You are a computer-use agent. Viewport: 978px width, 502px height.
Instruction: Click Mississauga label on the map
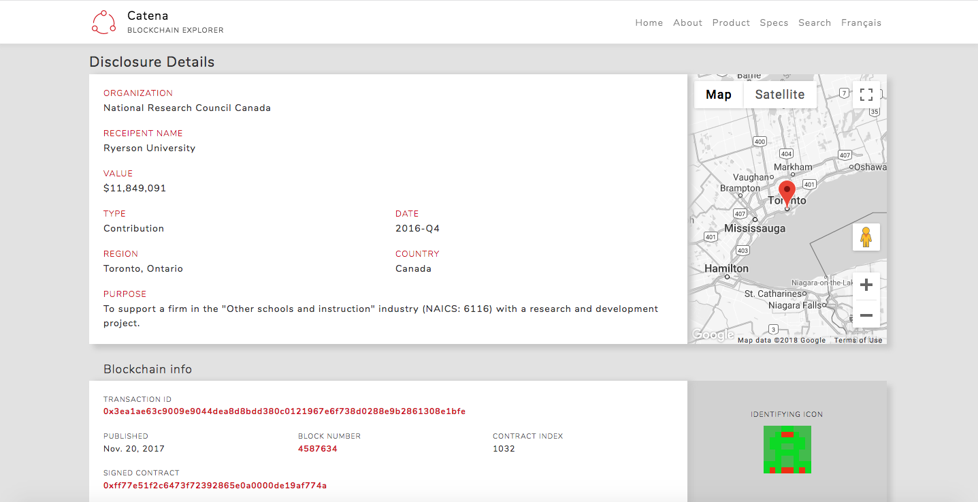point(755,229)
